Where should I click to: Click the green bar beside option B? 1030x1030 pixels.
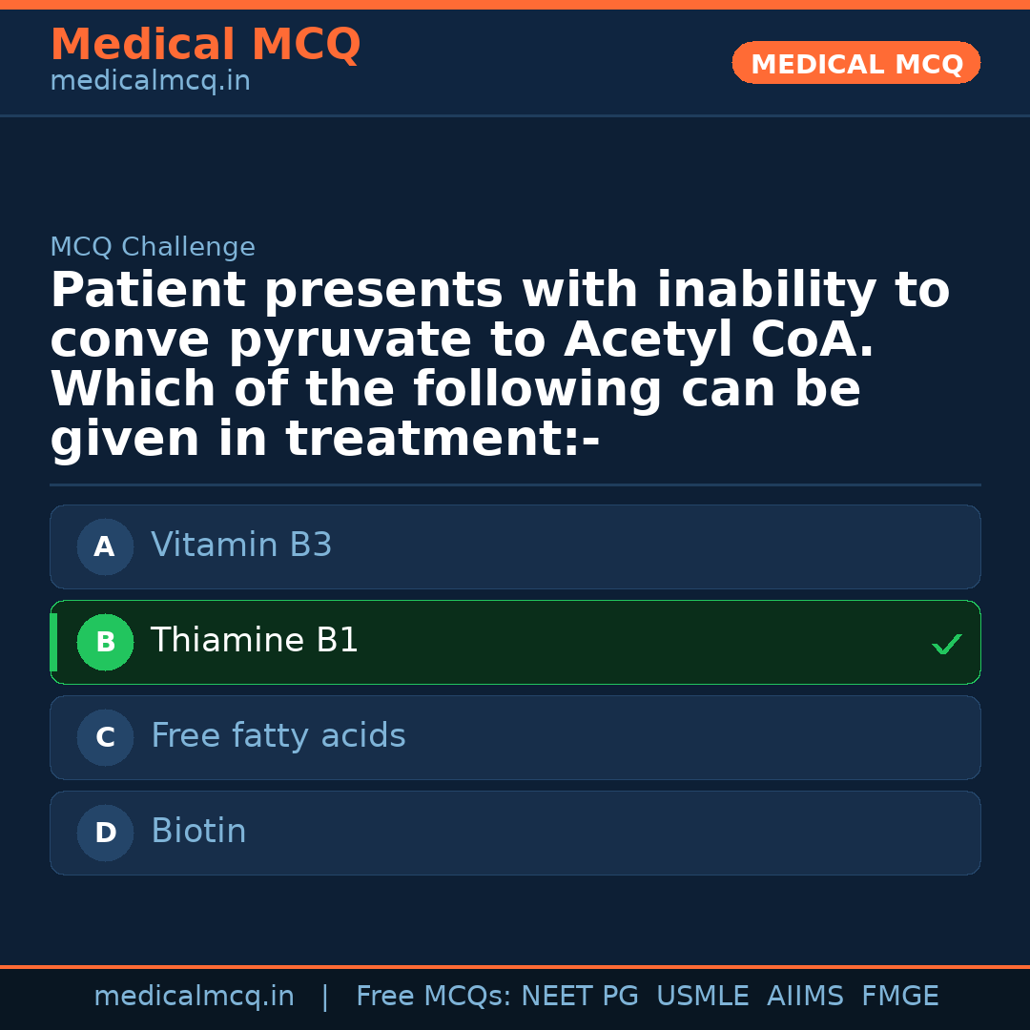(x=53, y=643)
